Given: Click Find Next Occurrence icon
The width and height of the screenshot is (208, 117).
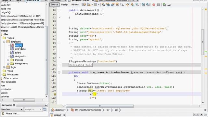Looking at the screenshot, I should [113, 5].
